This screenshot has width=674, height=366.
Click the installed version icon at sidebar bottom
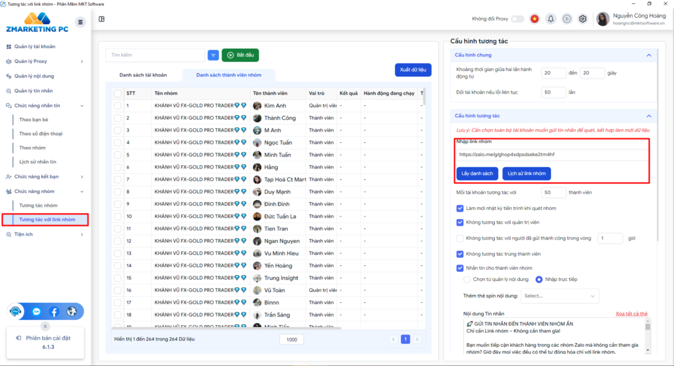(18, 338)
